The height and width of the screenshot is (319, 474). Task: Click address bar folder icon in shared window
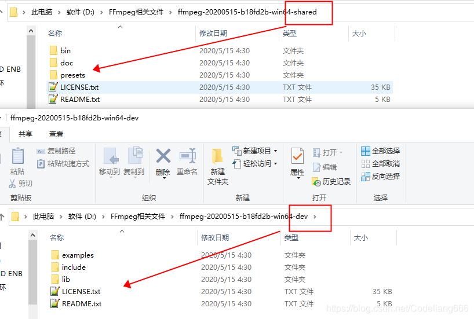click(x=13, y=12)
